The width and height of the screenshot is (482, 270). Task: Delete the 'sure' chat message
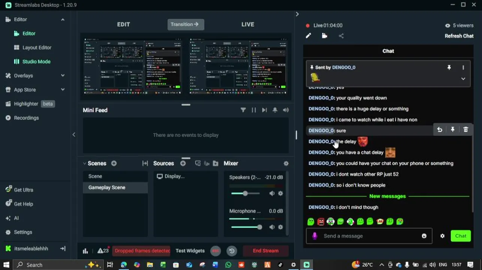(x=466, y=129)
